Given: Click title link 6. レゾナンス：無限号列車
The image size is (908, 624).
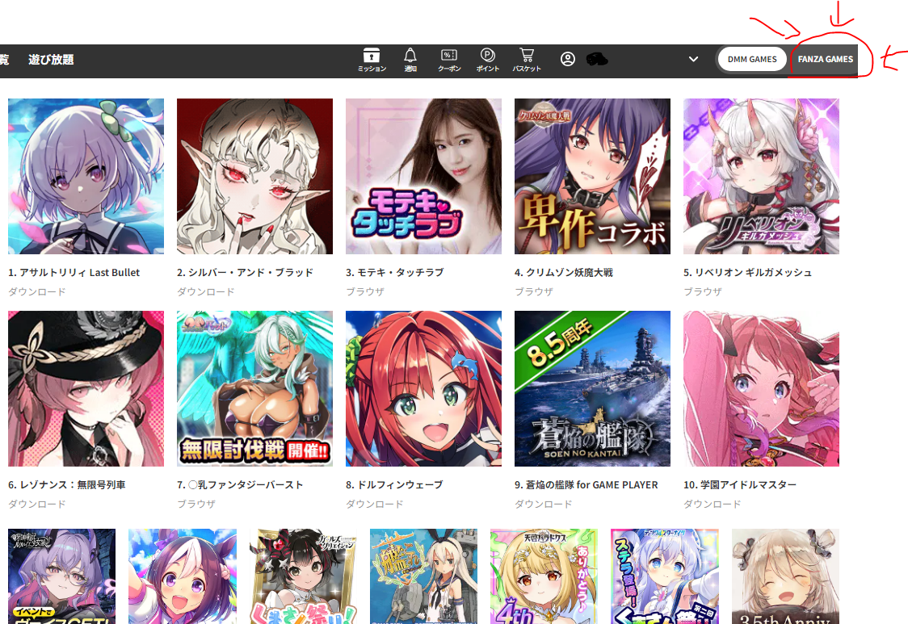Looking at the screenshot, I should (x=66, y=484).
